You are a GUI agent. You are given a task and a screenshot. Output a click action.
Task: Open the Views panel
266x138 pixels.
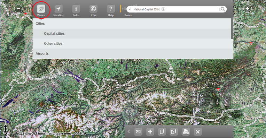(41, 9)
